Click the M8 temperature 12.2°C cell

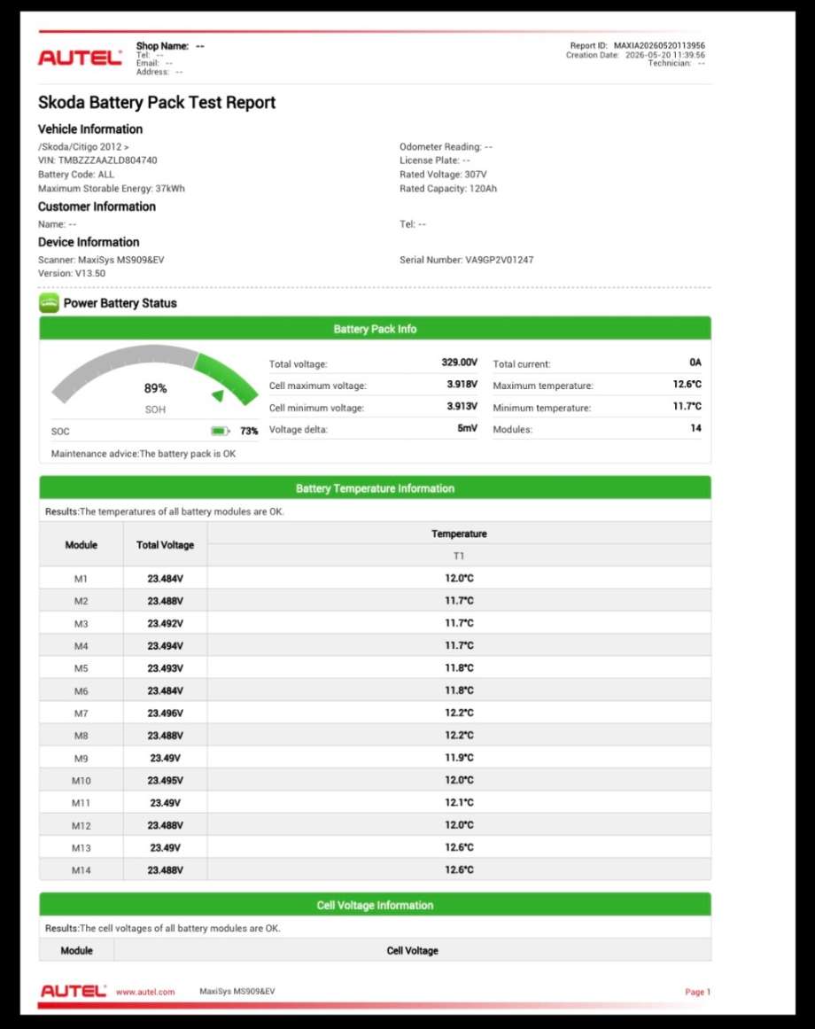pyautogui.click(x=459, y=735)
